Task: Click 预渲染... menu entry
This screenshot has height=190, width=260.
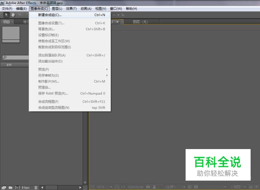Action: (70, 87)
